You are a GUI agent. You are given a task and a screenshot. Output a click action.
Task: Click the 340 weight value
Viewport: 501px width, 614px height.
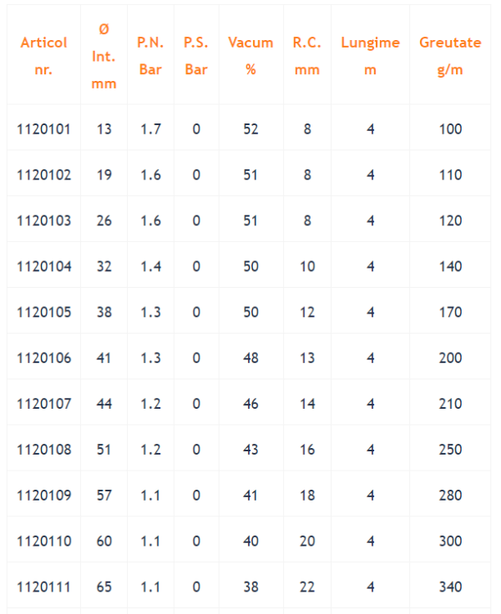tap(450, 587)
